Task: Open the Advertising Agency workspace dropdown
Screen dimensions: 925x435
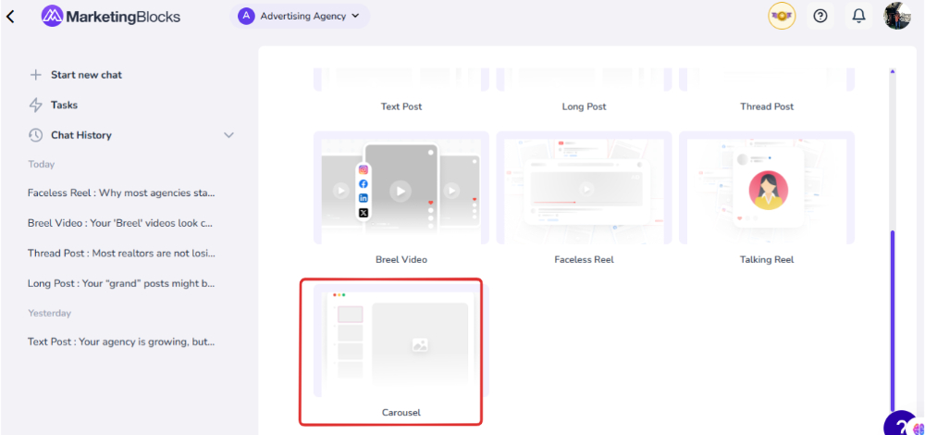Action: 299,16
